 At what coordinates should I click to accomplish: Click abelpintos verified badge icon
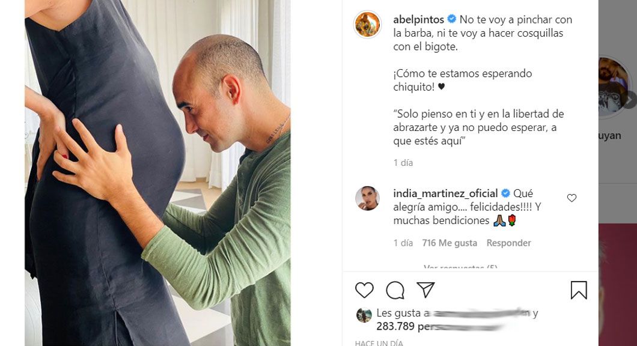pos(451,19)
